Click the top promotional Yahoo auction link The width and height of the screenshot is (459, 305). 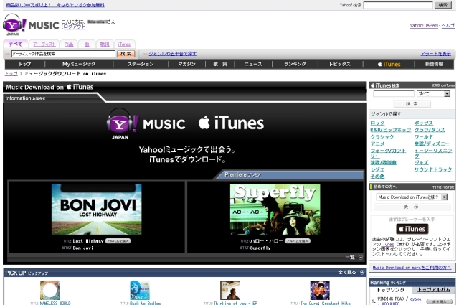point(55,5)
